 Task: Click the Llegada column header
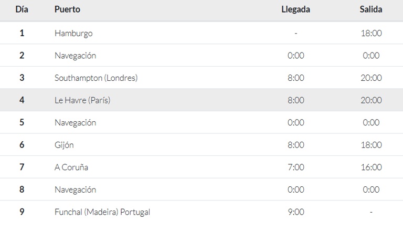click(295, 9)
